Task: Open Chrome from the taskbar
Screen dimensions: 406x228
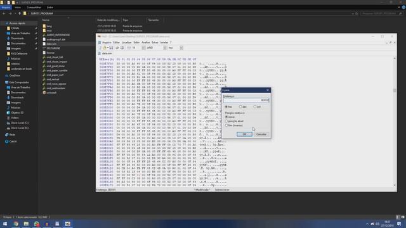Action: coord(16,224)
